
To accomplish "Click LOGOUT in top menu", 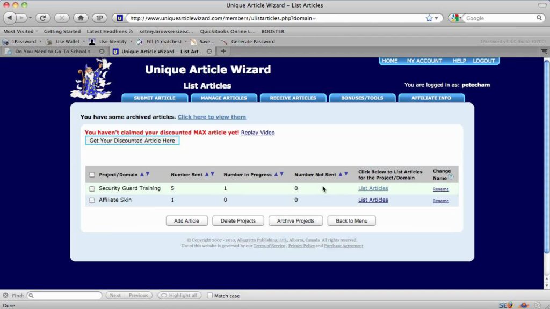I will coord(483,61).
